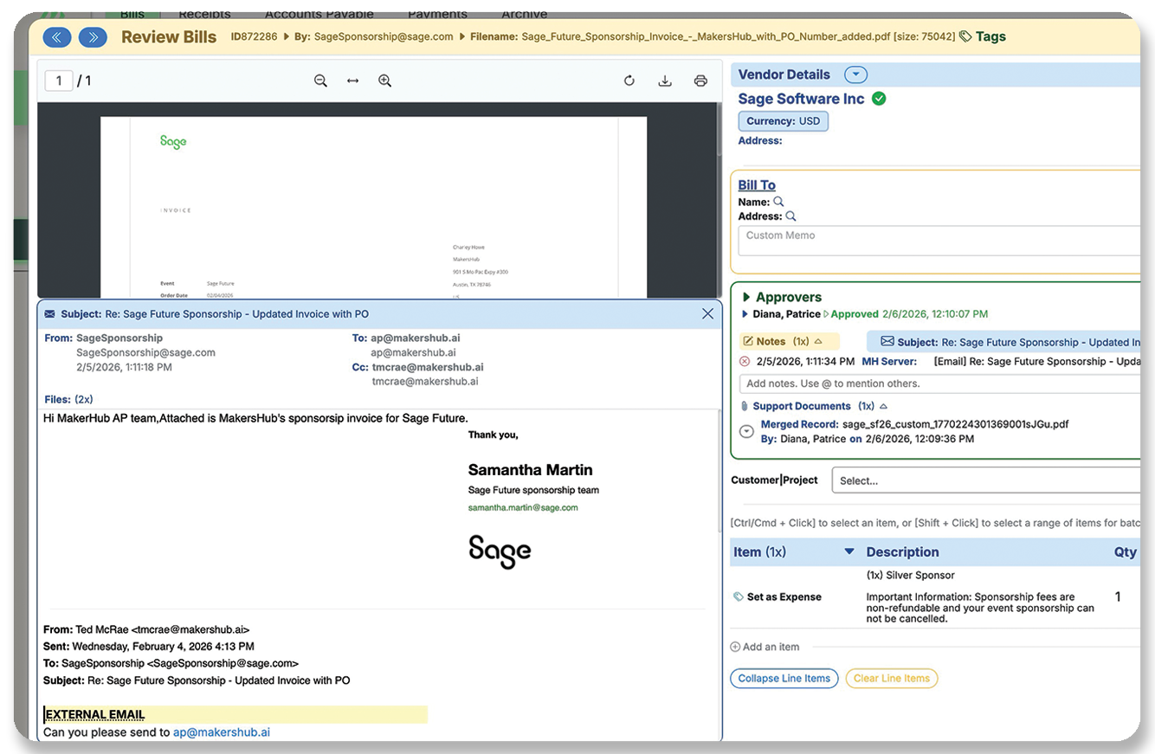Open the Bill To link

tap(757, 185)
